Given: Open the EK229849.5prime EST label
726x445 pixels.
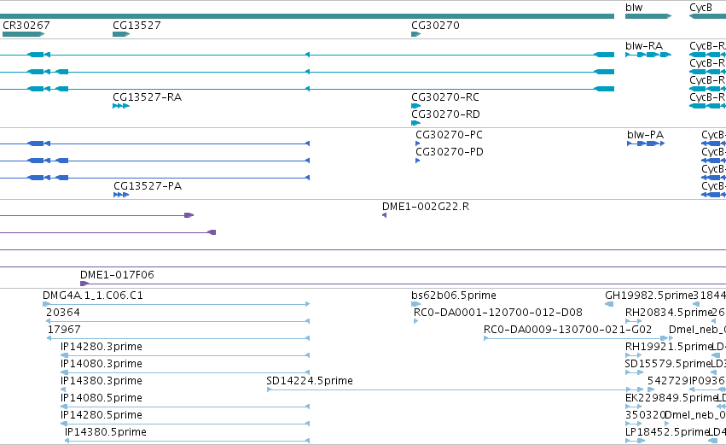Looking at the screenshot, I should click(671, 398).
